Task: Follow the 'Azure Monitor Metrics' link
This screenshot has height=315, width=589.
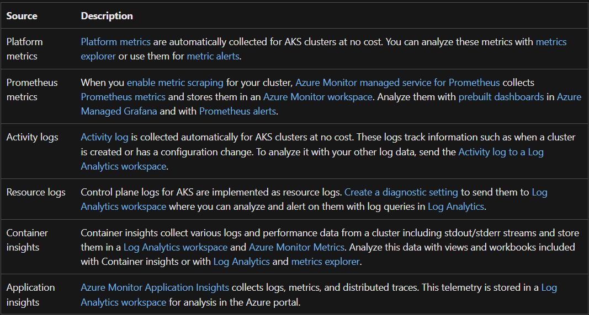Action: point(297,247)
